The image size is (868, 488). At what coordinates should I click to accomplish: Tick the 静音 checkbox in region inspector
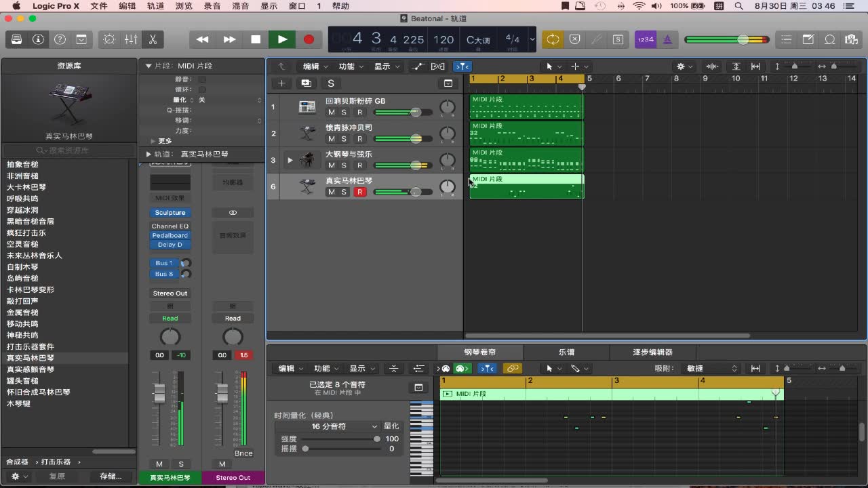[202, 79]
